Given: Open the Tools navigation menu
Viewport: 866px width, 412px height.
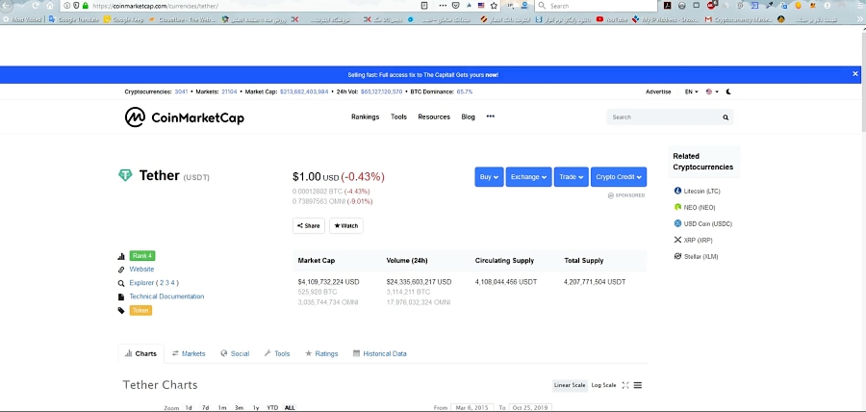Looking at the screenshot, I should (x=398, y=117).
